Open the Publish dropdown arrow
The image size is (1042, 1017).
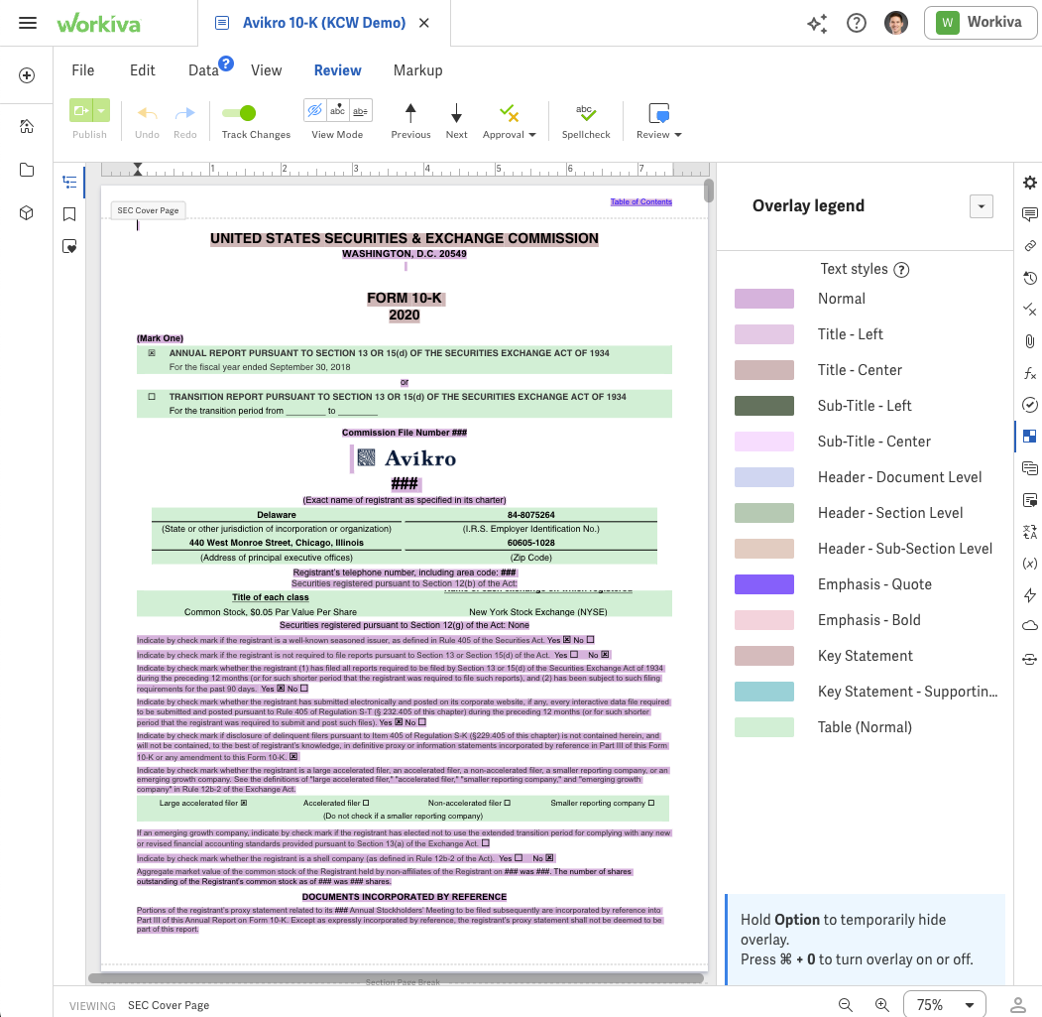pos(101,110)
